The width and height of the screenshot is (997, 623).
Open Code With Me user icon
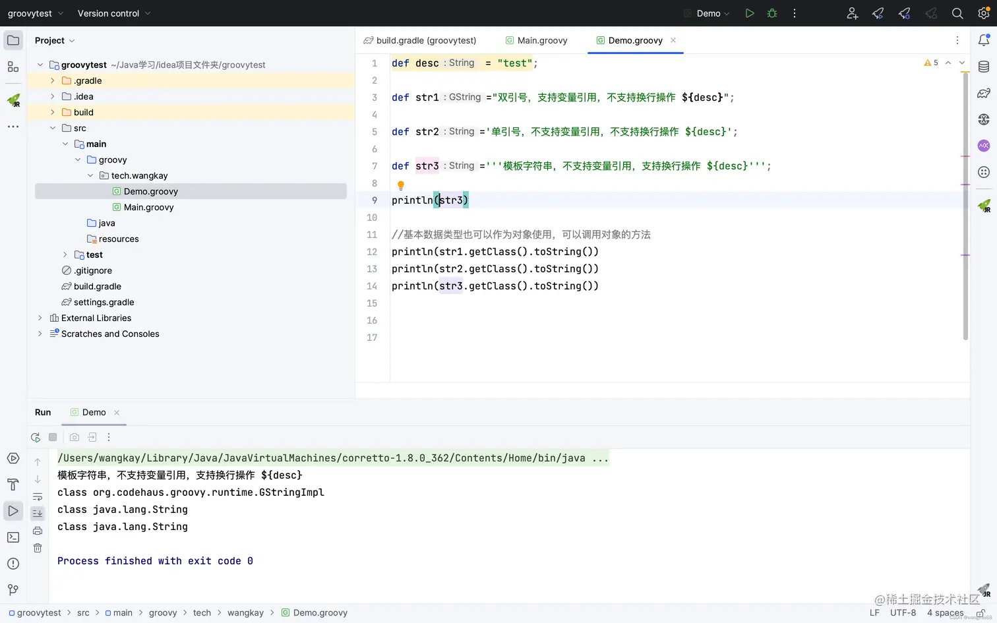tap(853, 13)
